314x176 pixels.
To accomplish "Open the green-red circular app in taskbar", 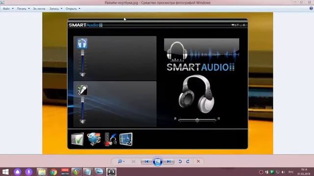I will click(77, 172).
